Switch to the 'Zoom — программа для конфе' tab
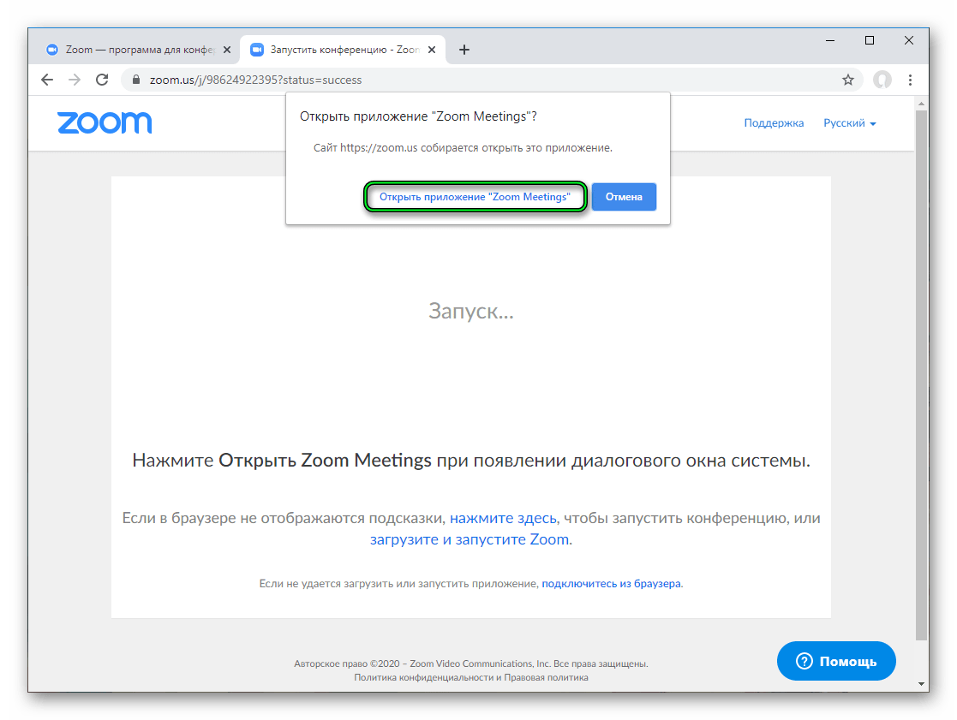The height and width of the screenshot is (720, 957). tap(139, 50)
